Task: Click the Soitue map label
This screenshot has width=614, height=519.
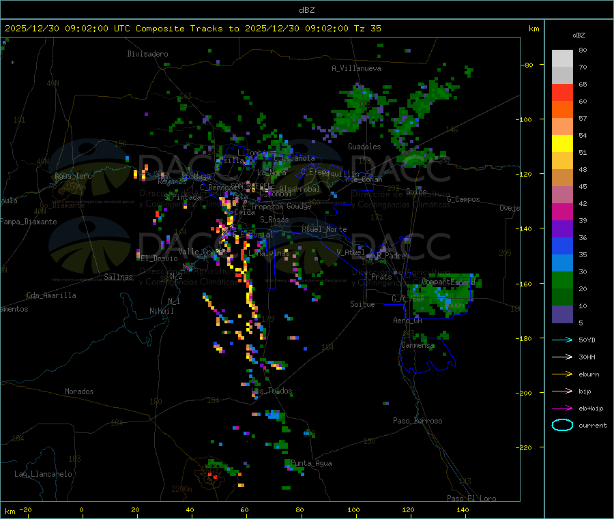Action: 362,304
